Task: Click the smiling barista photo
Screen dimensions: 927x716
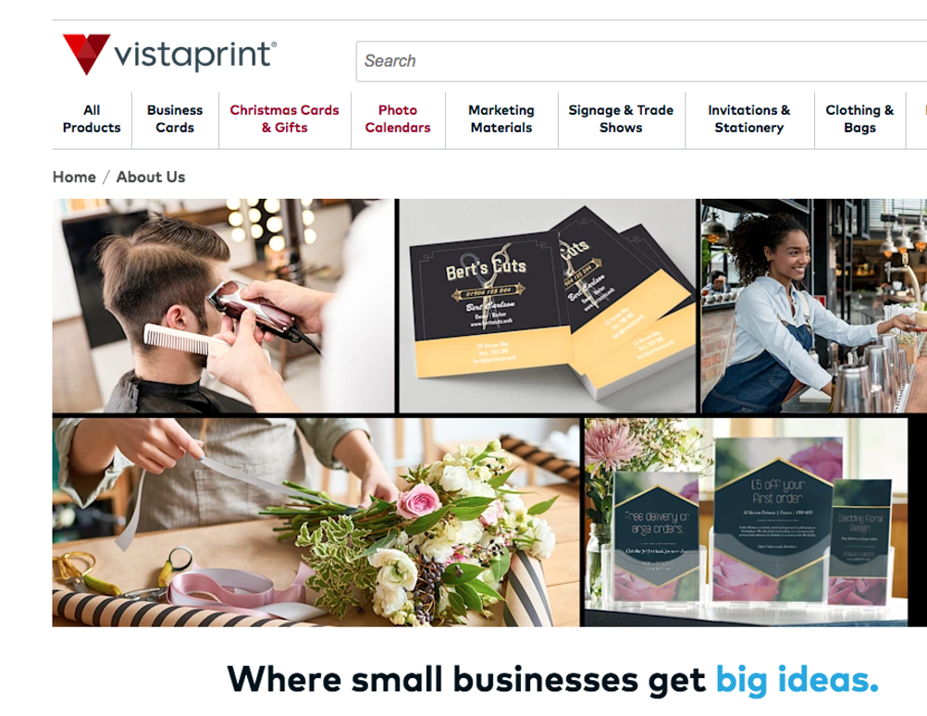Action: pos(814,305)
